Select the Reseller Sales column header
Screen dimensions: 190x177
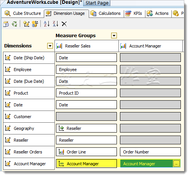pos(87,46)
